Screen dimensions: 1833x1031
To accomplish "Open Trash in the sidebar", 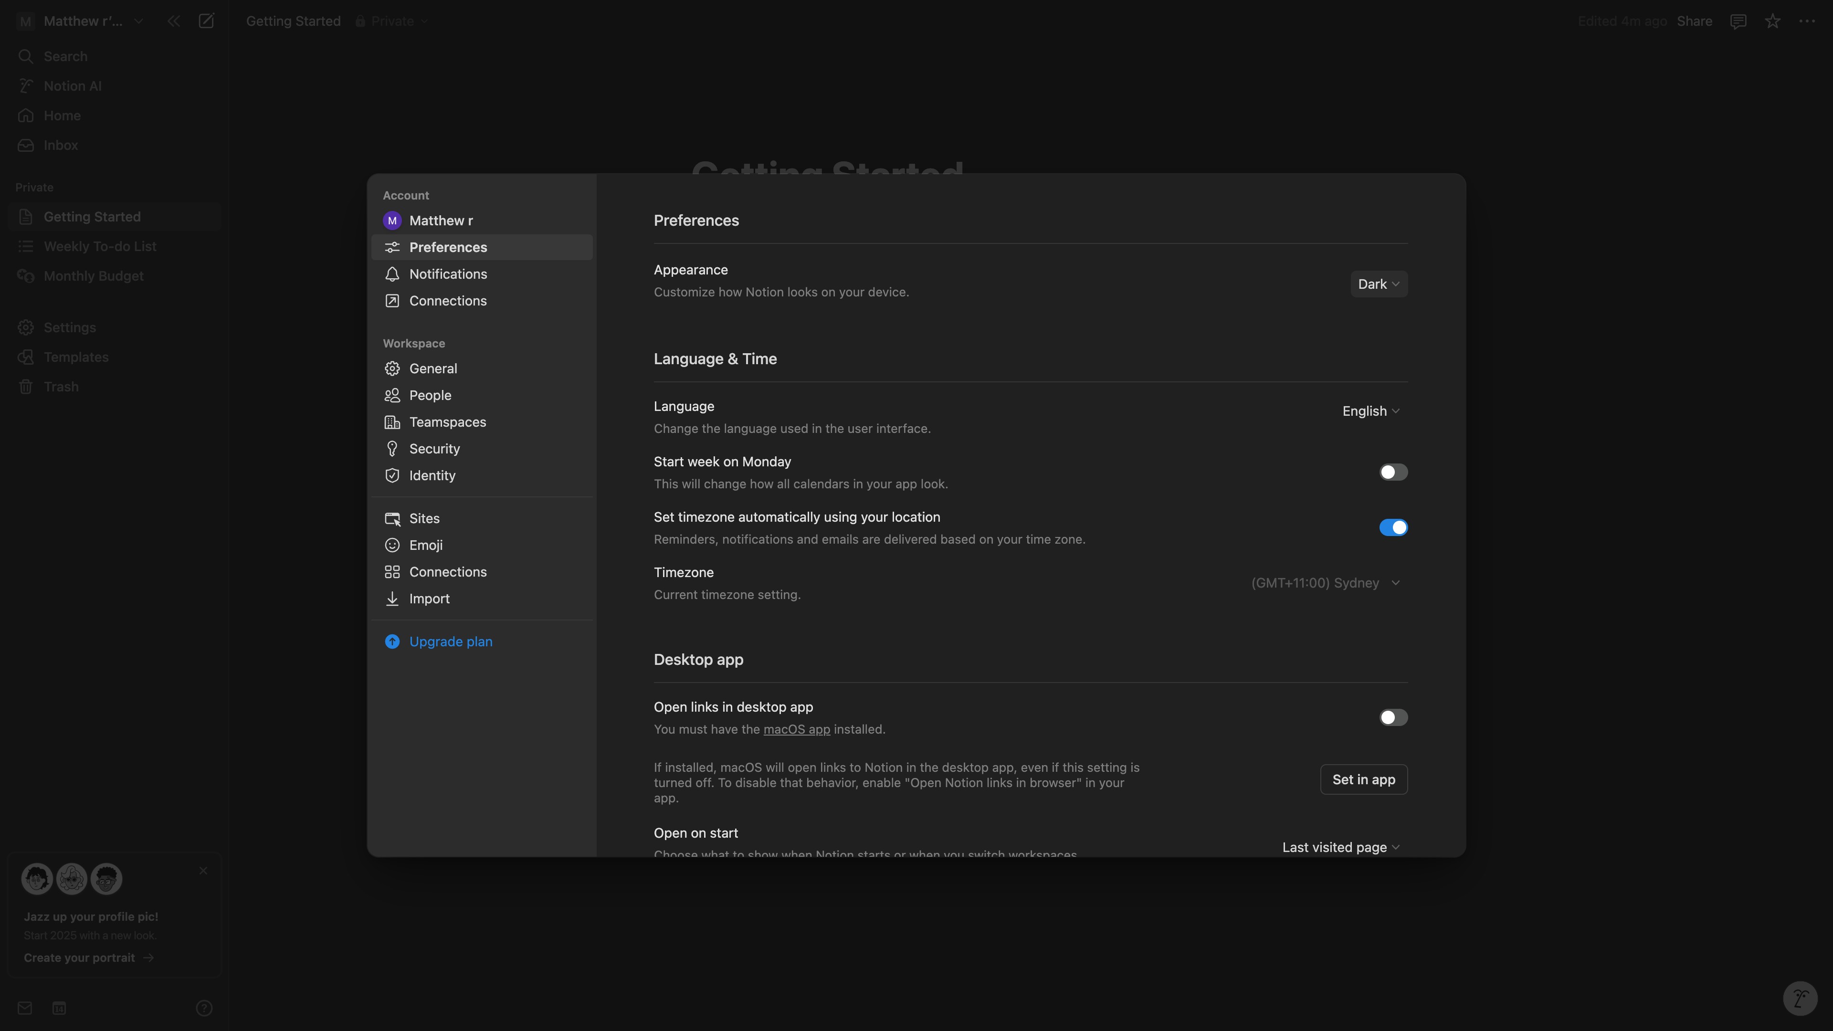I will coord(114,387).
